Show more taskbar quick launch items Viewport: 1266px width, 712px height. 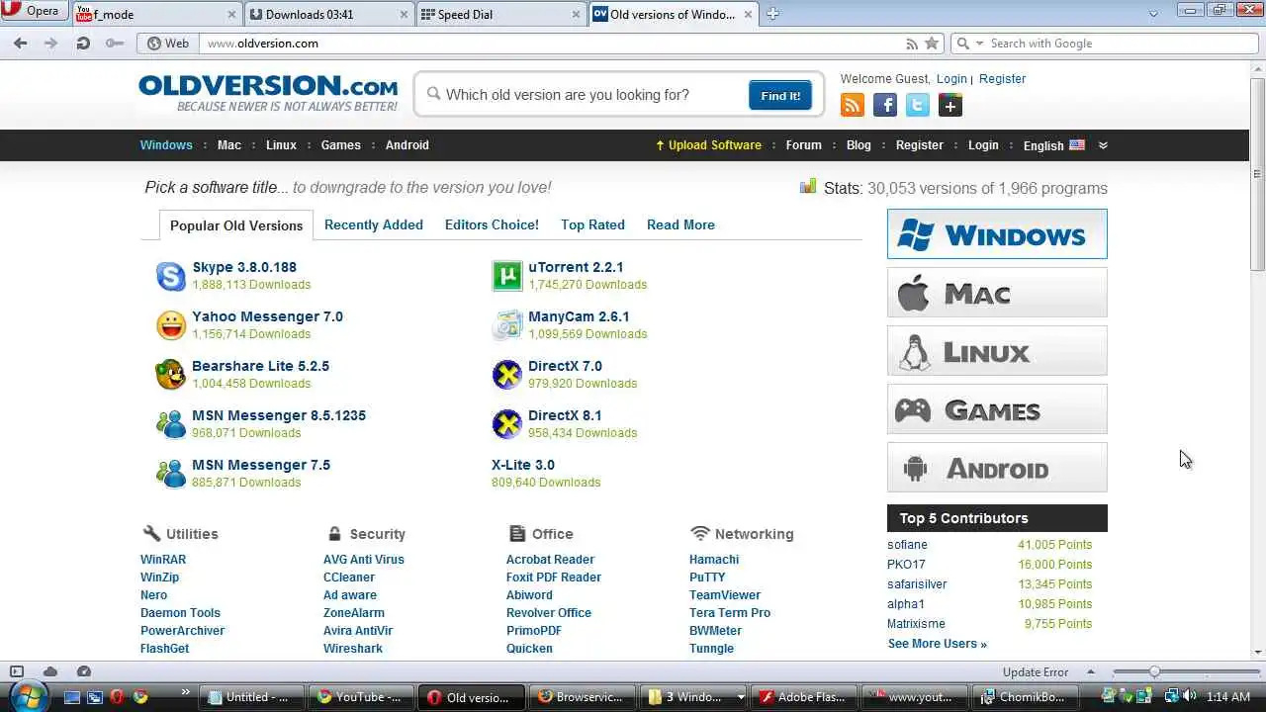[x=186, y=691]
